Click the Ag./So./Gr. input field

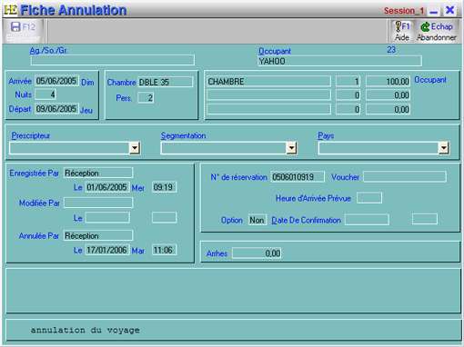coord(113,60)
